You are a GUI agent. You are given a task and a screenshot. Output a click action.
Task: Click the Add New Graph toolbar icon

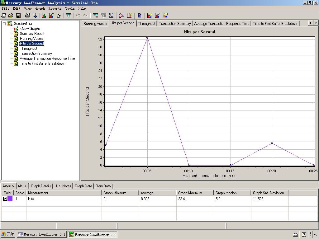point(44,16)
